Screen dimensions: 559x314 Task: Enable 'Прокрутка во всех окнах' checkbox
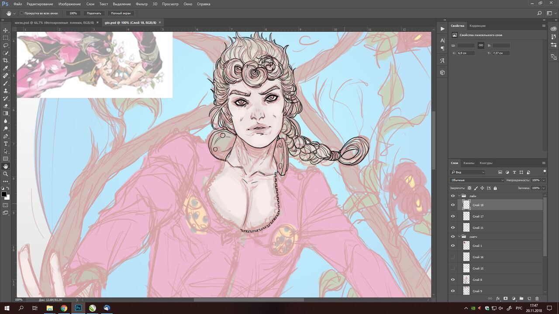22,13
